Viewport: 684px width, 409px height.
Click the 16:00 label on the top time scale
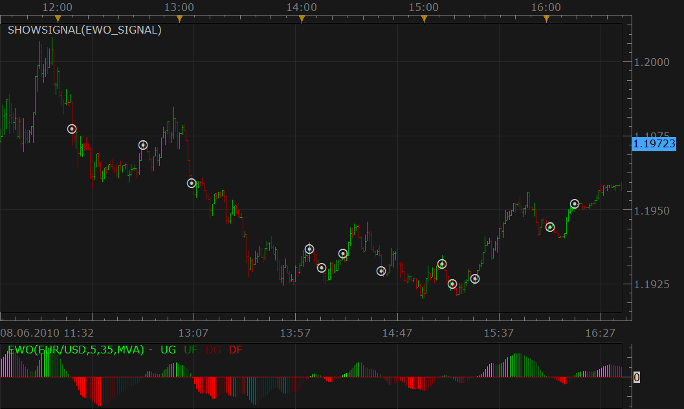click(546, 7)
